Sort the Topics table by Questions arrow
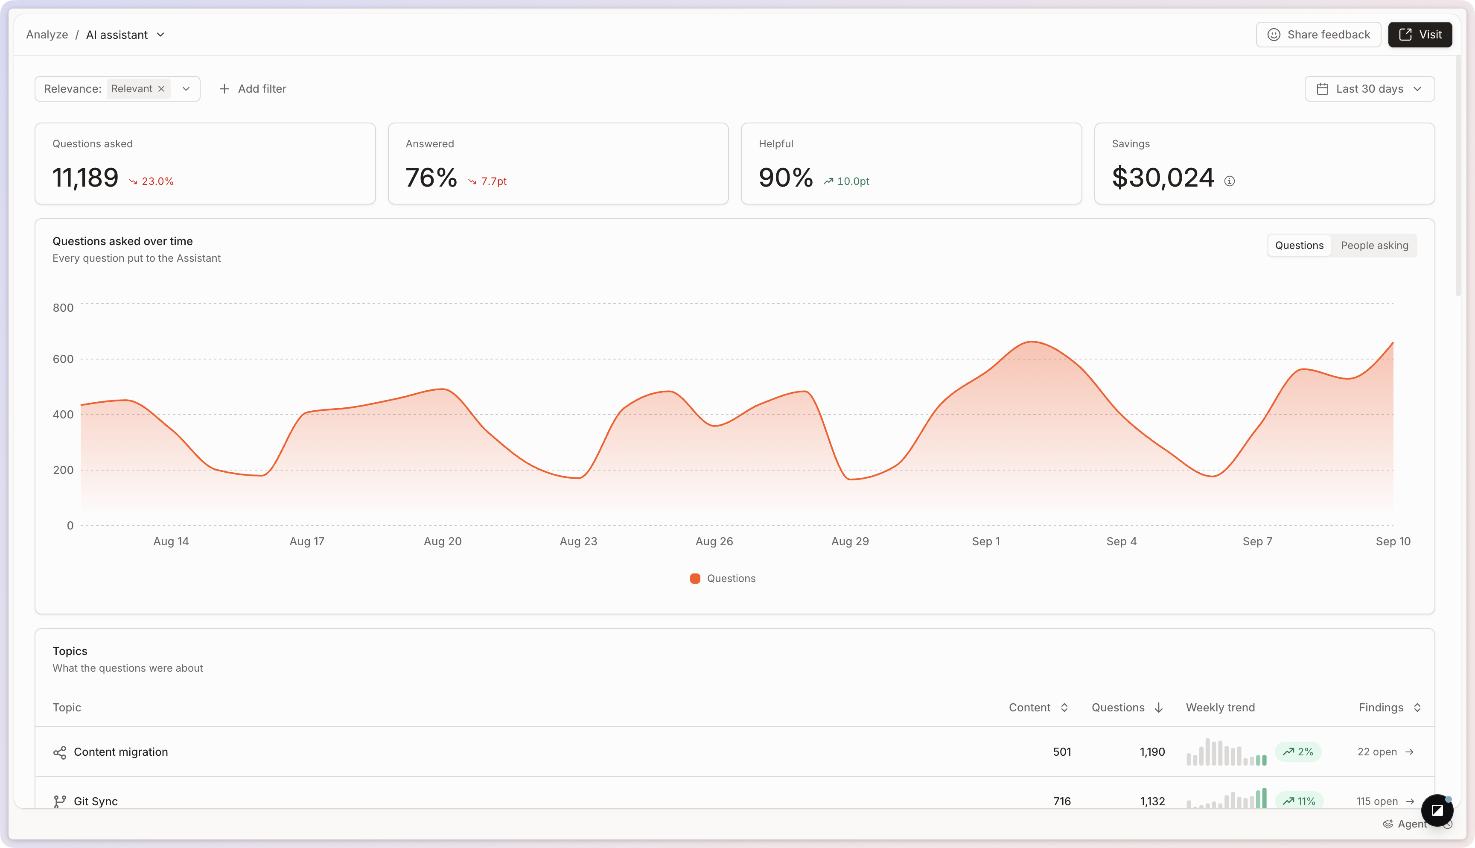 click(x=1158, y=708)
